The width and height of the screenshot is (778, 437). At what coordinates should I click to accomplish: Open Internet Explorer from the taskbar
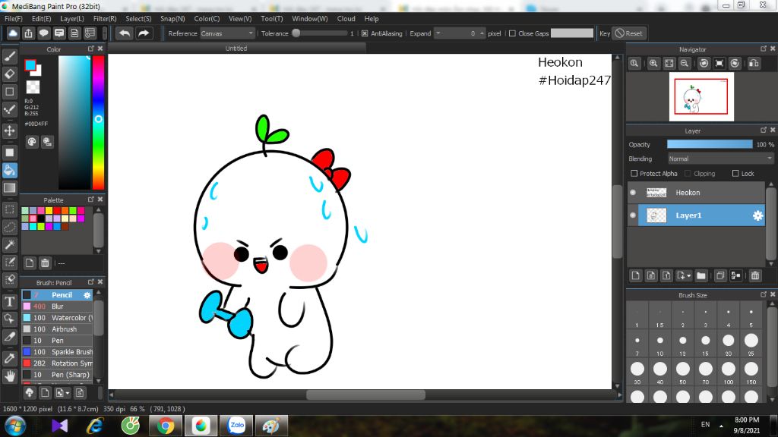(94, 426)
